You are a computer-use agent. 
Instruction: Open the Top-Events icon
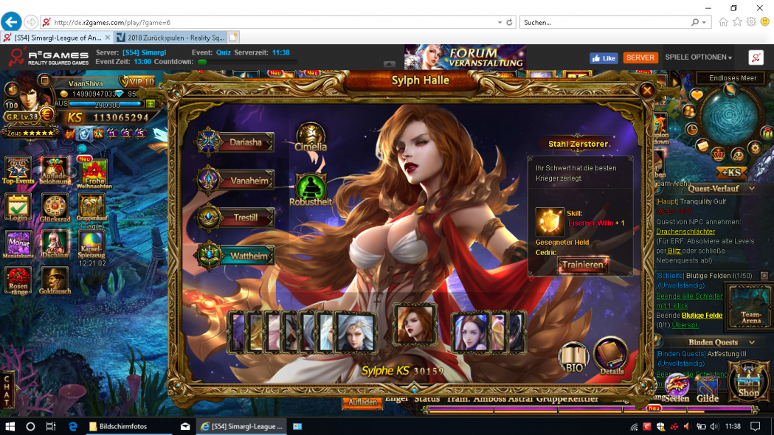click(18, 171)
